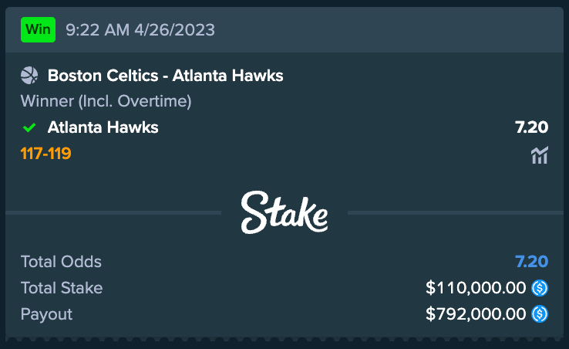The image size is (569, 349).
Task: Click the Winner (Incl. Overtime) market label
Action: coord(106,101)
